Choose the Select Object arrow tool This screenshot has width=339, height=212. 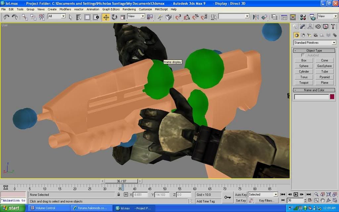[x=70, y=17]
